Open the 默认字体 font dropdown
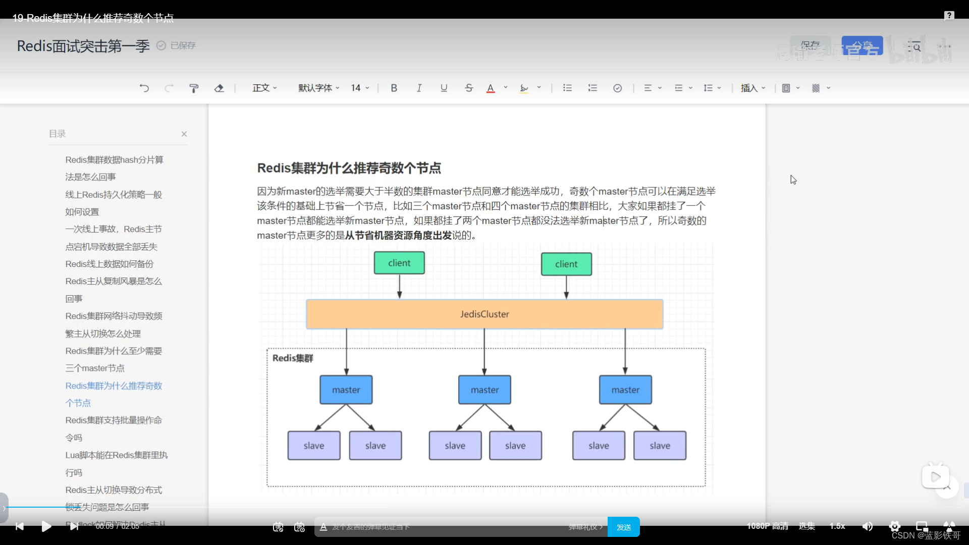 tap(319, 88)
